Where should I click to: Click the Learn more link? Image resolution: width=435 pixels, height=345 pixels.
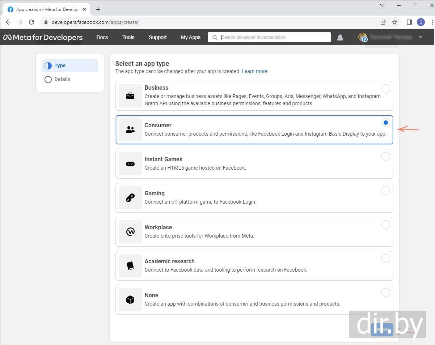(255, 71)
